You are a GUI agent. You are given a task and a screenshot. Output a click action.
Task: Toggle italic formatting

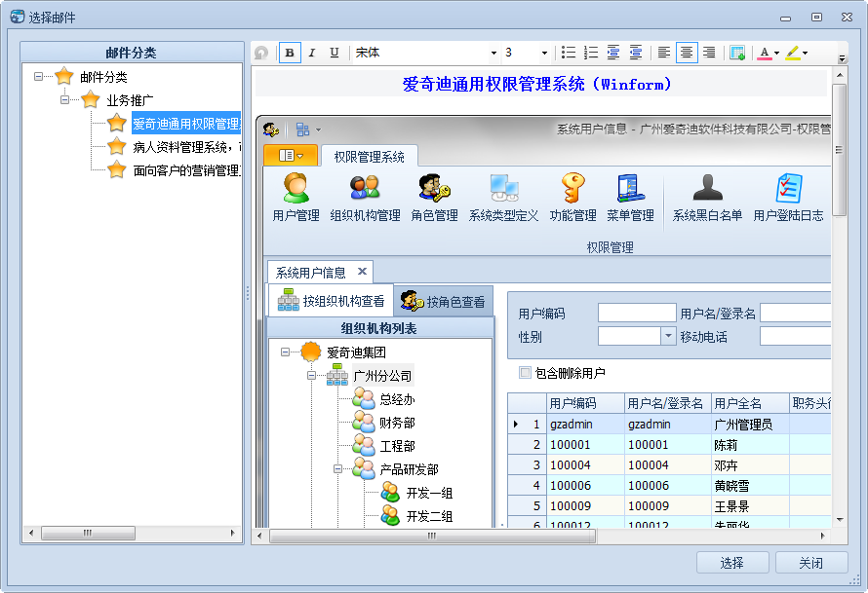tap(312, 53)
